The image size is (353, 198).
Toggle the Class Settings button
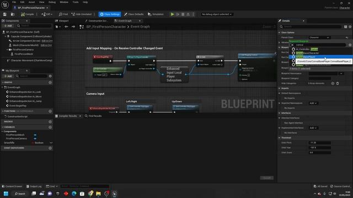click(110, 14)
